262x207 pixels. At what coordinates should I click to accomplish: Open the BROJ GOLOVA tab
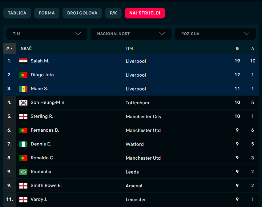[82, 13]
